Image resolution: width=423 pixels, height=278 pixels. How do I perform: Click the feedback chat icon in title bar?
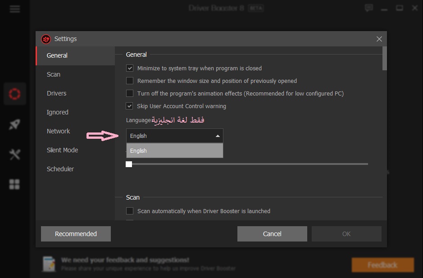click(369, 8)
